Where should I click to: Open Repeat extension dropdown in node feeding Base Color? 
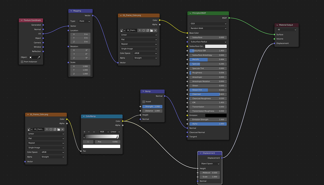[x=139, y=44]
